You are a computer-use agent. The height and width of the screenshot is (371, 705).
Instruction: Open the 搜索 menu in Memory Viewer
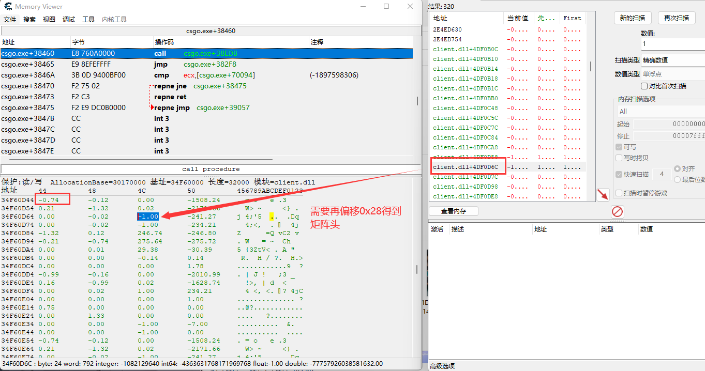click(x=29, y=19)
